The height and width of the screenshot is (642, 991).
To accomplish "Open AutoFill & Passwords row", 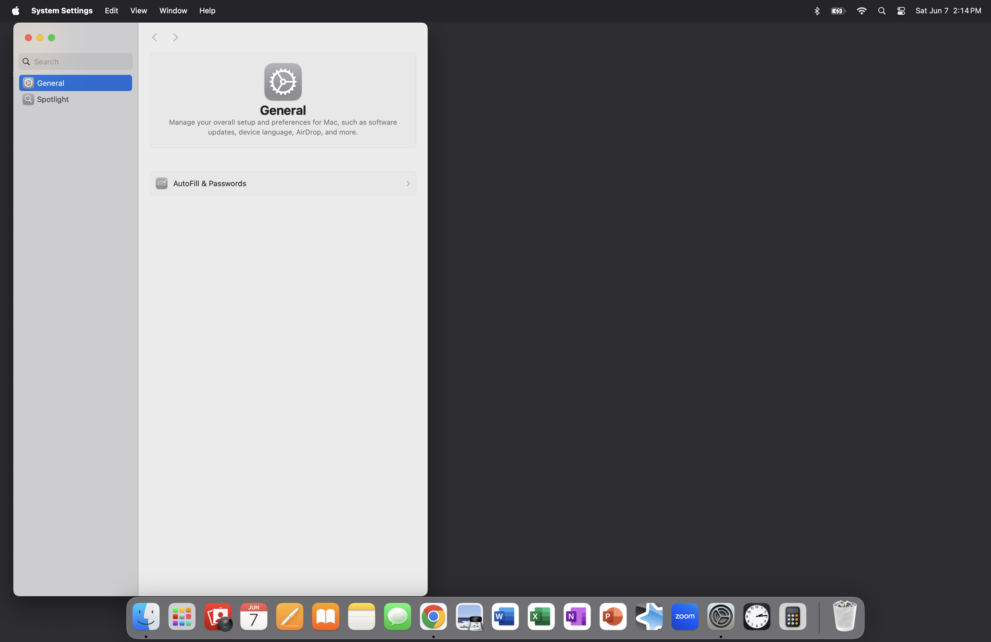I will [x=283, y=183].
